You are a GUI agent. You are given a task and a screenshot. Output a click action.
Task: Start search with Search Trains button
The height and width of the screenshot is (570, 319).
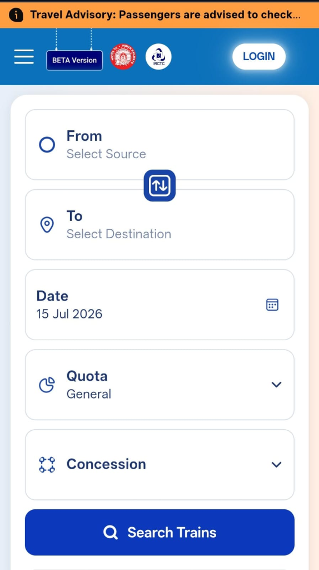tap(159, 532)
